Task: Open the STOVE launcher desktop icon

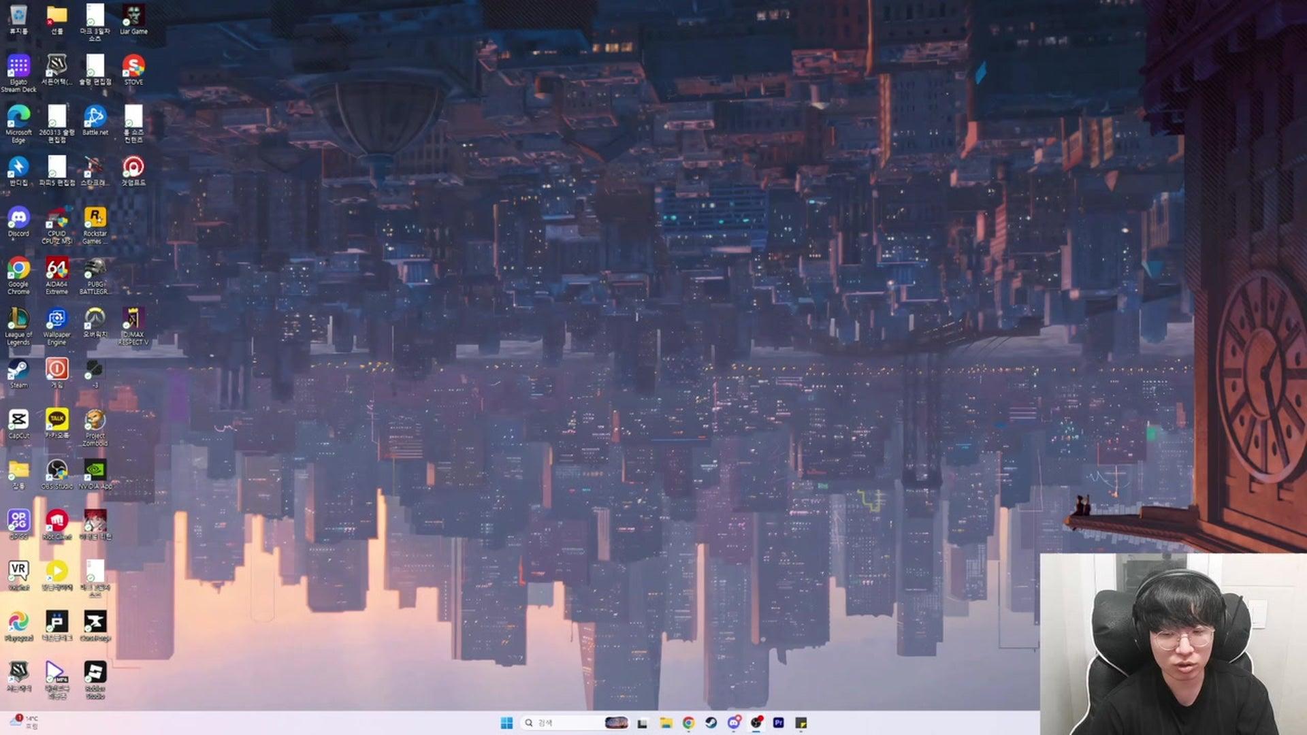Action: point(133,67)
